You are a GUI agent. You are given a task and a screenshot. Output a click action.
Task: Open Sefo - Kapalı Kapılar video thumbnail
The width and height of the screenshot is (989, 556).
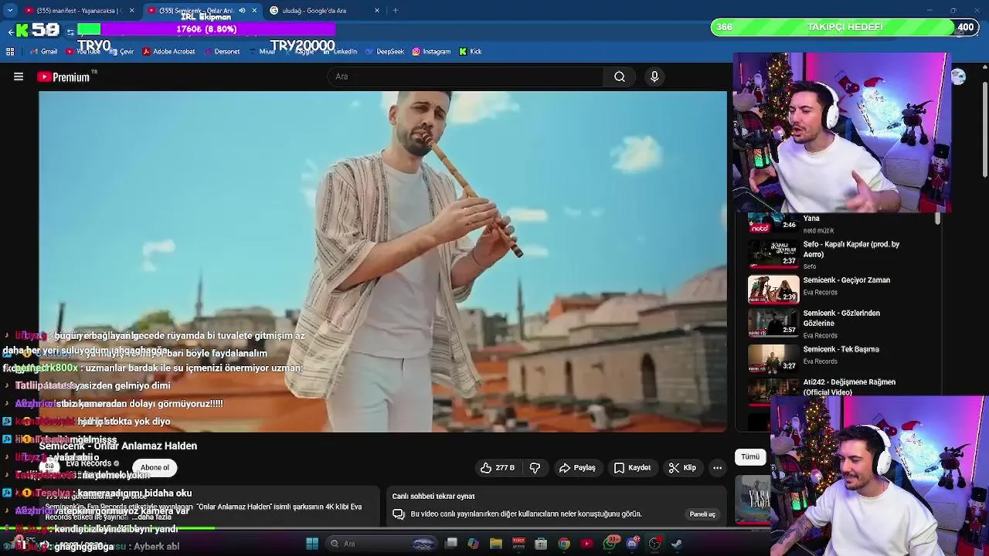point(773,253)
